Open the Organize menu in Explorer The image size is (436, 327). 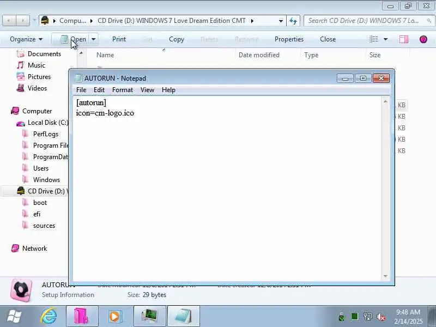tap(26, 39)
